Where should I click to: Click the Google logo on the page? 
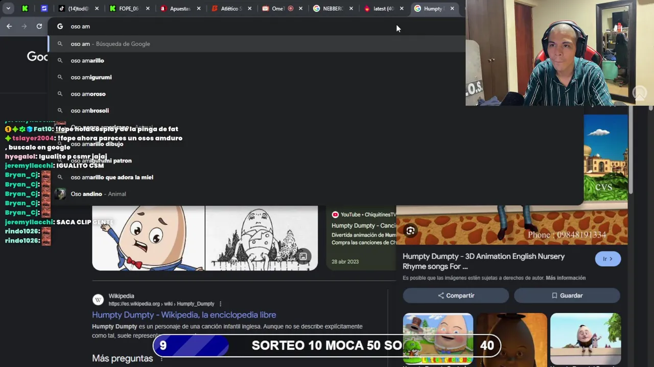[x=37, y=57]
